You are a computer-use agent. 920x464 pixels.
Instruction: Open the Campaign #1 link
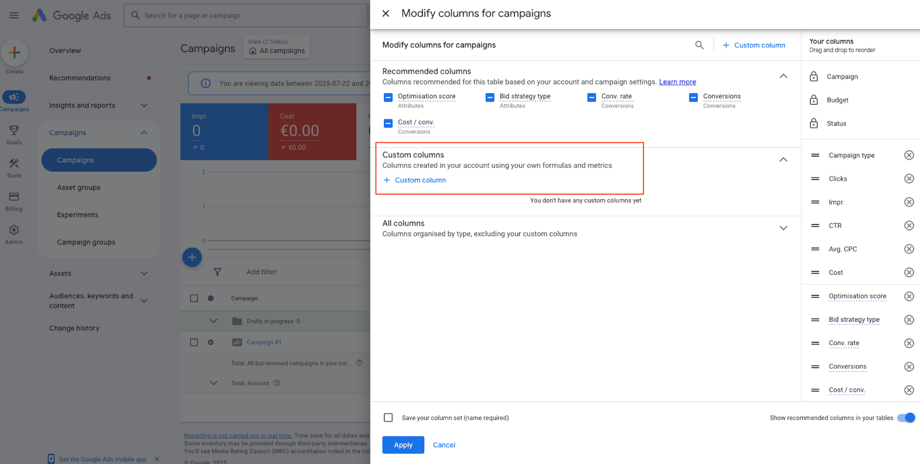[264, 342]
